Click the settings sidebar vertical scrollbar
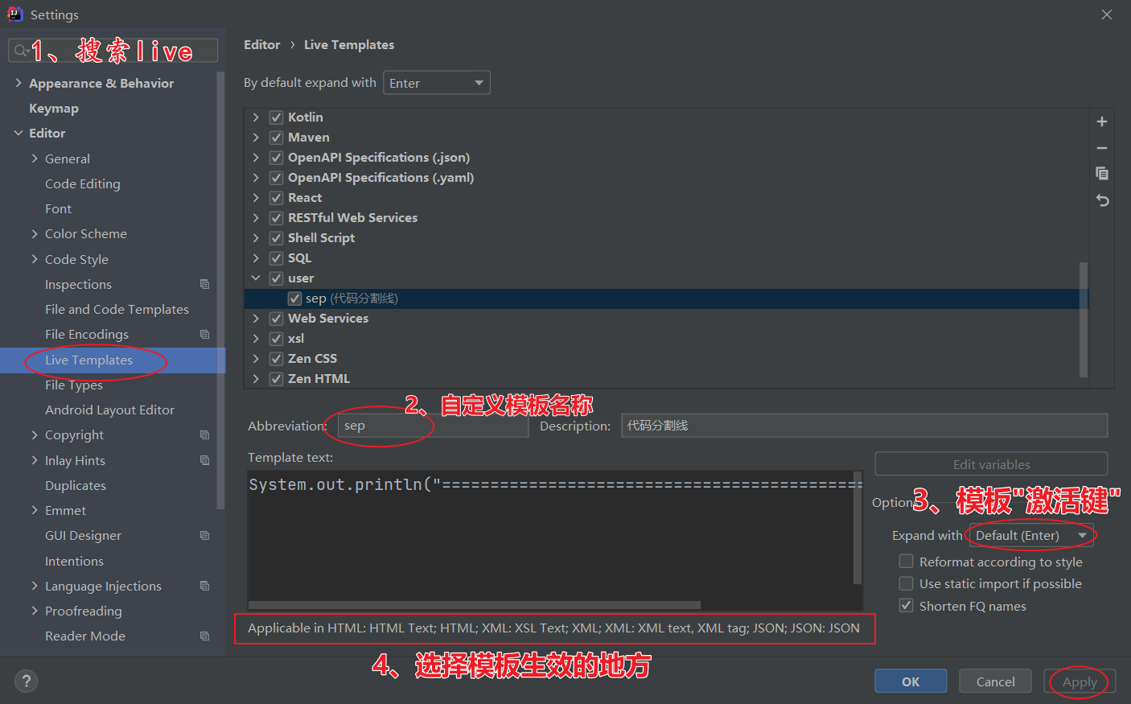Viewport: 1131px width, 704px height. tap(220, 290)
